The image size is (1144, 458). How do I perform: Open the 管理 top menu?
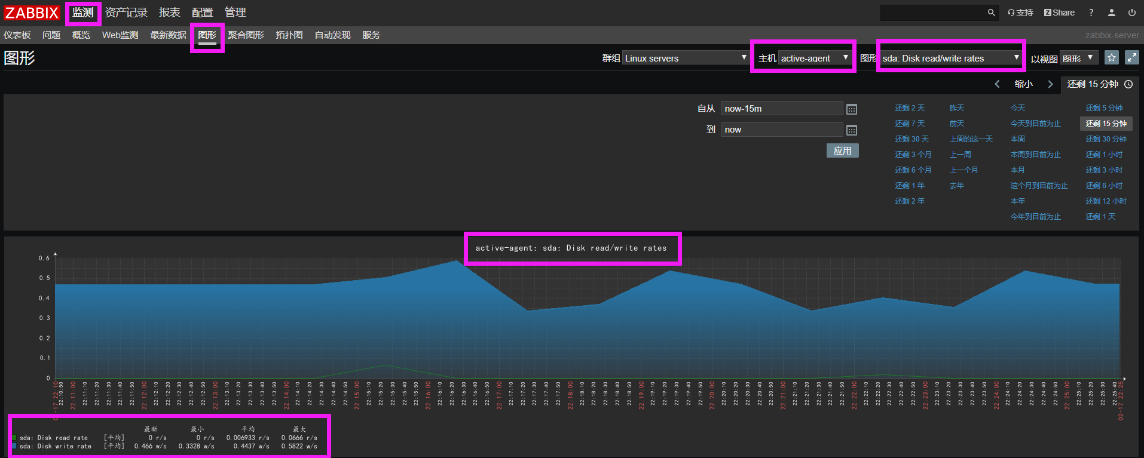235,13
